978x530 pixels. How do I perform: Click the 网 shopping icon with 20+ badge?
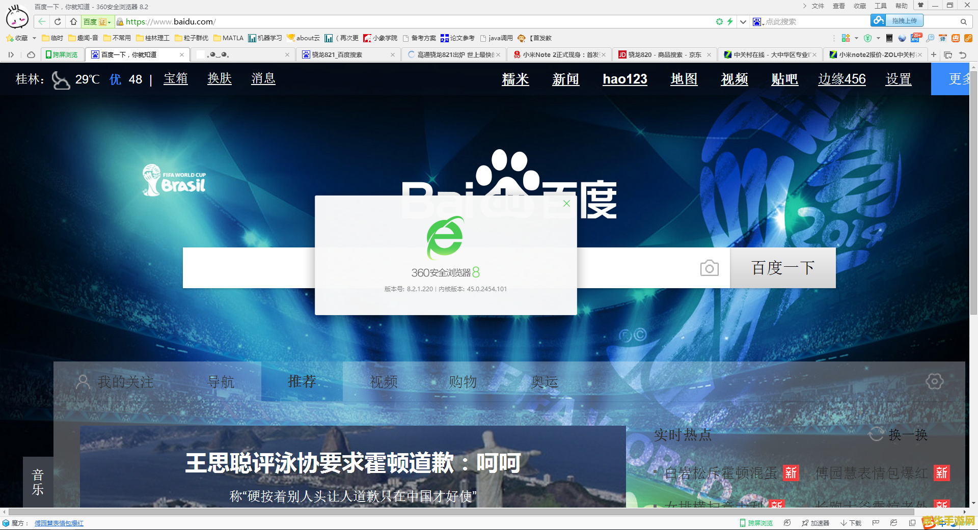tap(916, 38)
